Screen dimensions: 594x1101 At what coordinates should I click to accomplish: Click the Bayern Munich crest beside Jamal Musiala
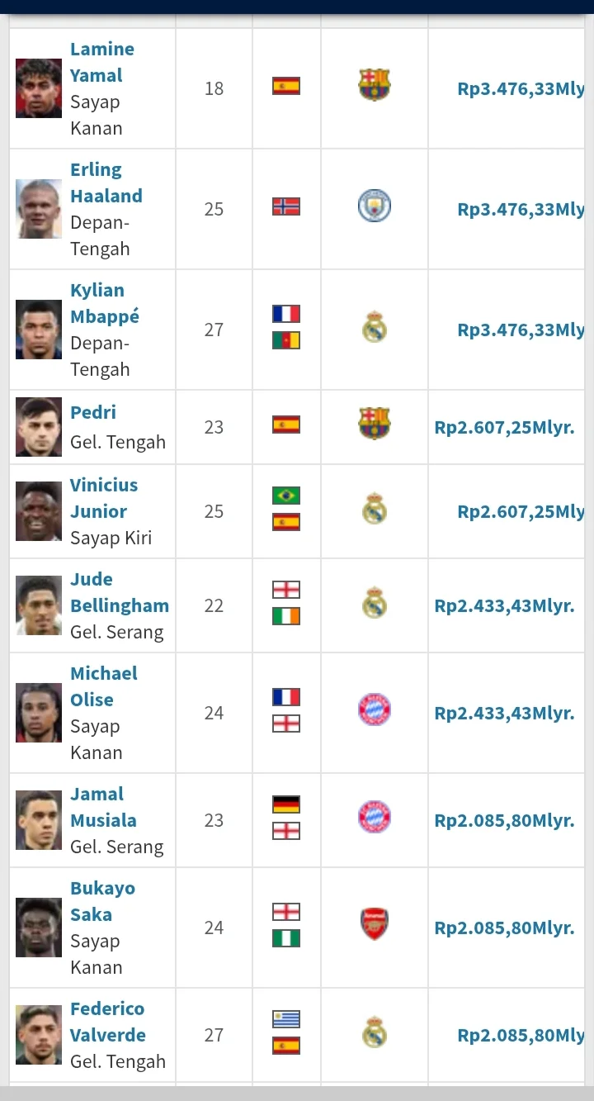pyautogui.click(x=375, y=817)
